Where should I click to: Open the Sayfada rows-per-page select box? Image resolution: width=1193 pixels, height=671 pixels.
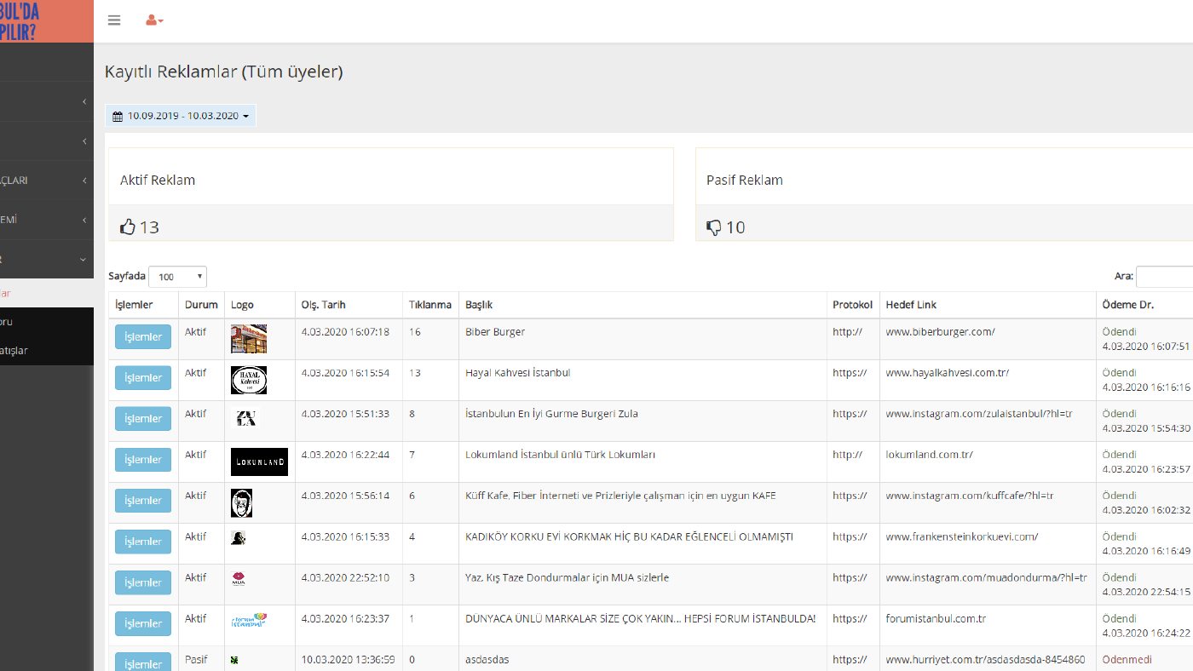click(177, 277)
